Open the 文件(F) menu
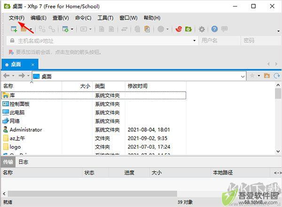282x207 pixels. click(16, 18)
